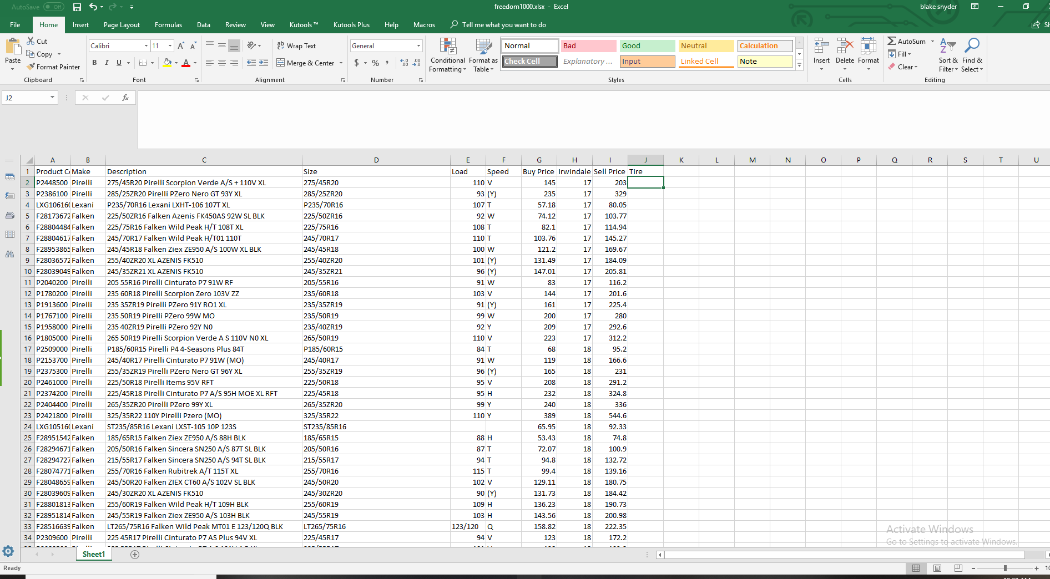Open the Insert ribbon tab
This screenshot has height=579, width=1050.
click(80, 25)
